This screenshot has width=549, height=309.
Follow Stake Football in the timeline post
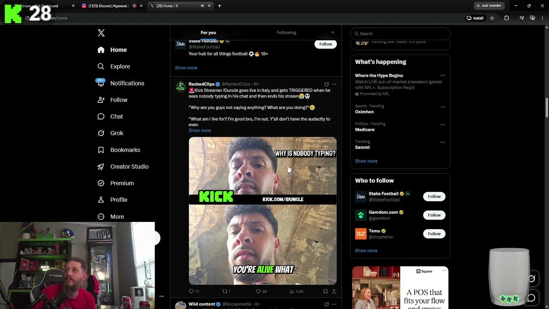326,44
